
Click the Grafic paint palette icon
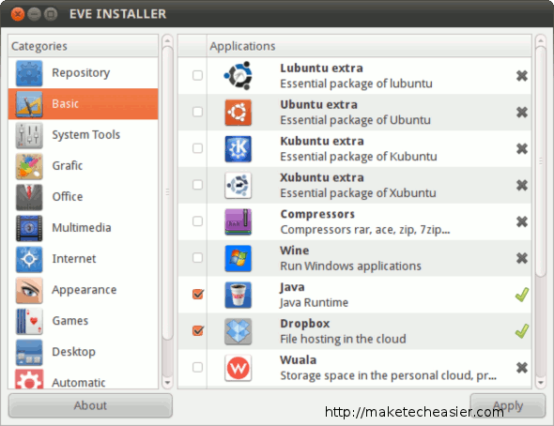click(x=29, y=166)
